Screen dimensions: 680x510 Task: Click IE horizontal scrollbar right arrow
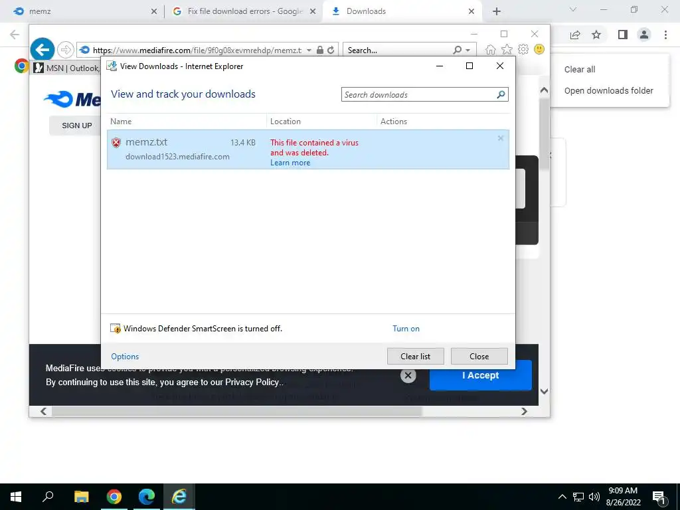pyautogui.click(x=524, y=411)
